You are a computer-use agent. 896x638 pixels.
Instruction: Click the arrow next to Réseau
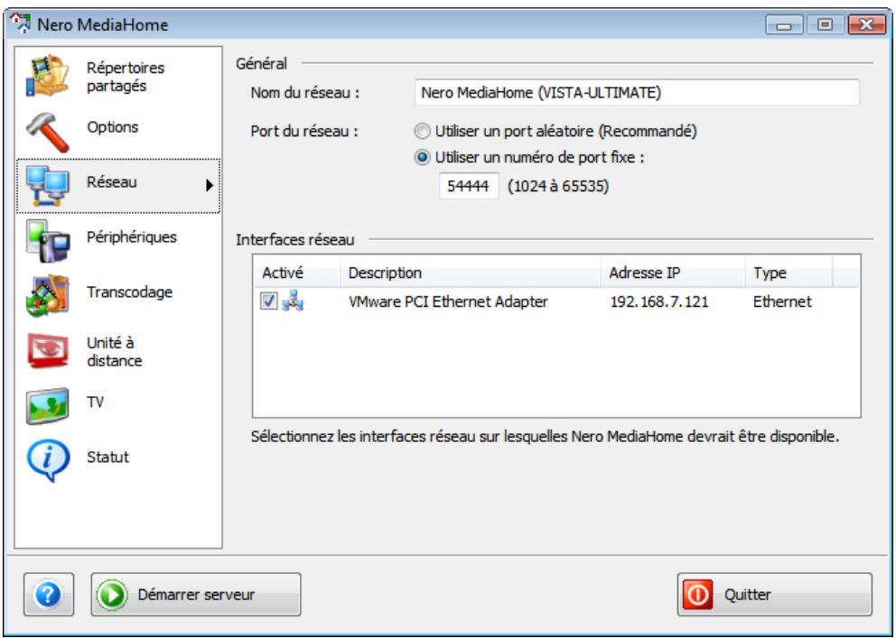[210, 186]
